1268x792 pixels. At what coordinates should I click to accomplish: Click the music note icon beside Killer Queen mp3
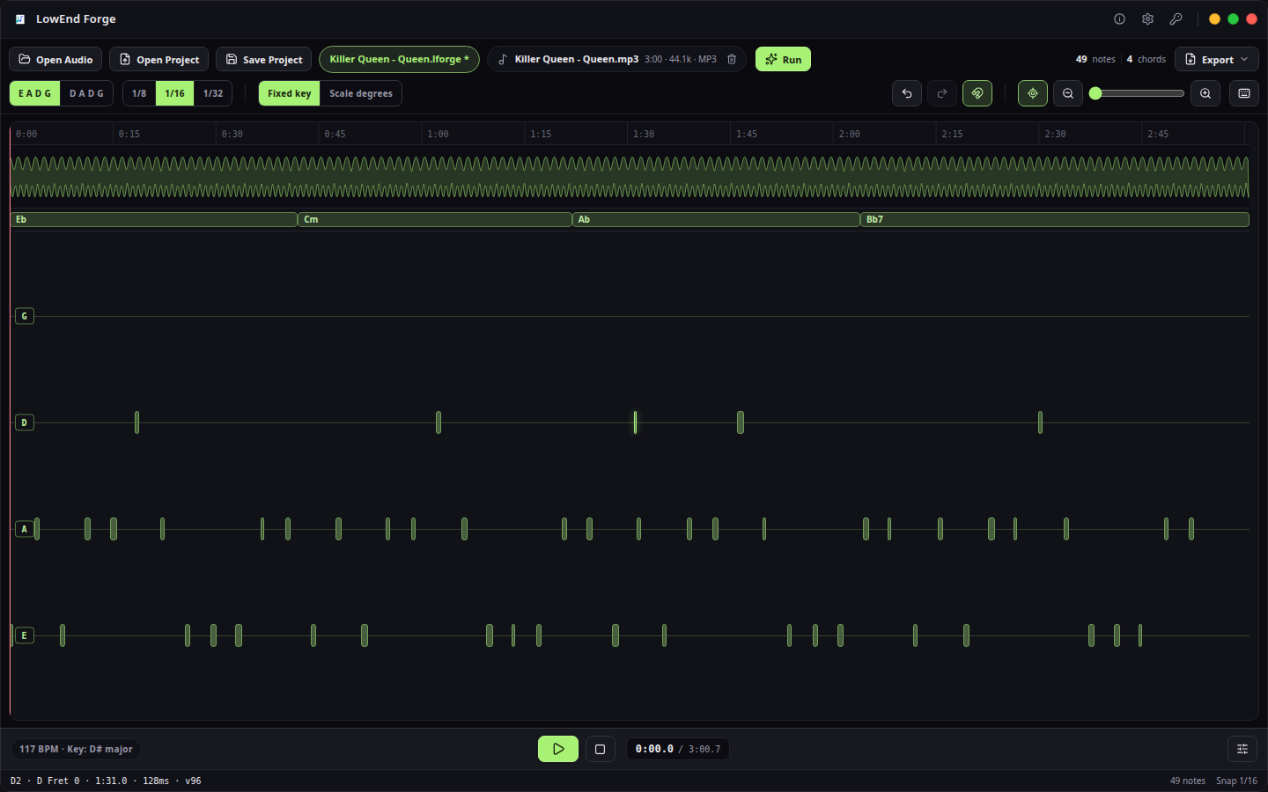click(503, 59)
